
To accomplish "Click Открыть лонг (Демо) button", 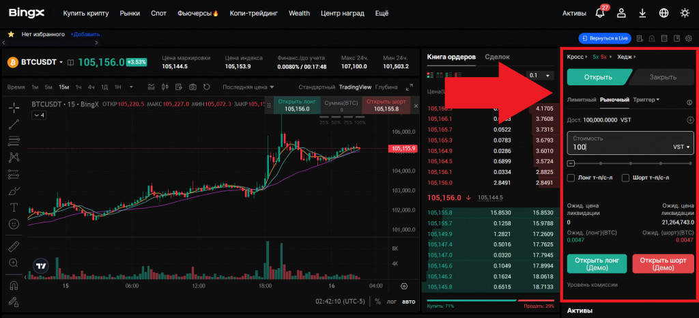I will [x=597, y=263].
